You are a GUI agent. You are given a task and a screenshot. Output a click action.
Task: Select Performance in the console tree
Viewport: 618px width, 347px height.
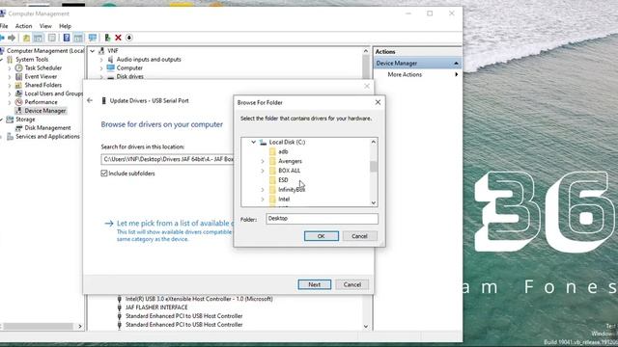click(x=41, y=102)
